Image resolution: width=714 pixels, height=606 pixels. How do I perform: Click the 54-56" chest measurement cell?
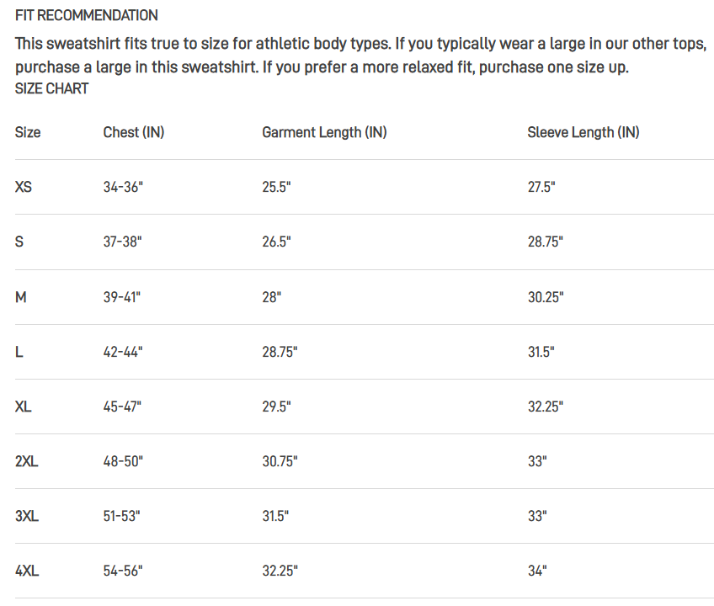(x=123, y=571)
